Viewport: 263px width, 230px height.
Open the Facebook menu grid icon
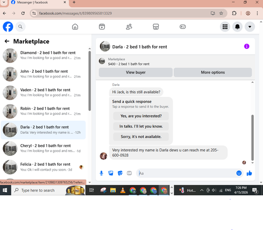point(225,27)
